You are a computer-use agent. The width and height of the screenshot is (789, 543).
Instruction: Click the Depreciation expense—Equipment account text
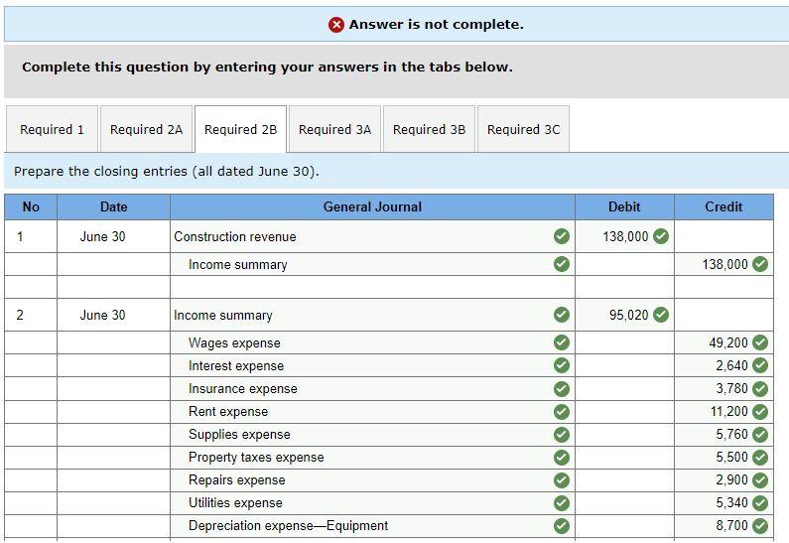[289, 526]
